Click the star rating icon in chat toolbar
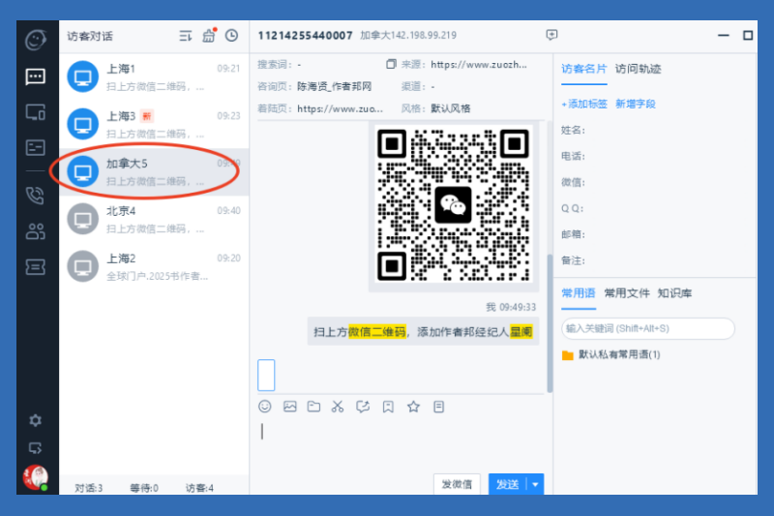 [413, 407]
